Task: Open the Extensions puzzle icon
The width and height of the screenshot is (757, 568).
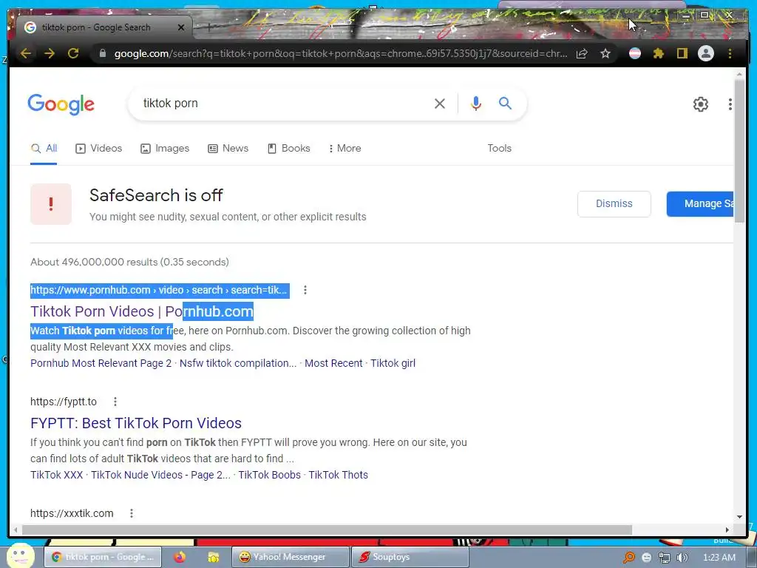Action: (x=659, y=53)
